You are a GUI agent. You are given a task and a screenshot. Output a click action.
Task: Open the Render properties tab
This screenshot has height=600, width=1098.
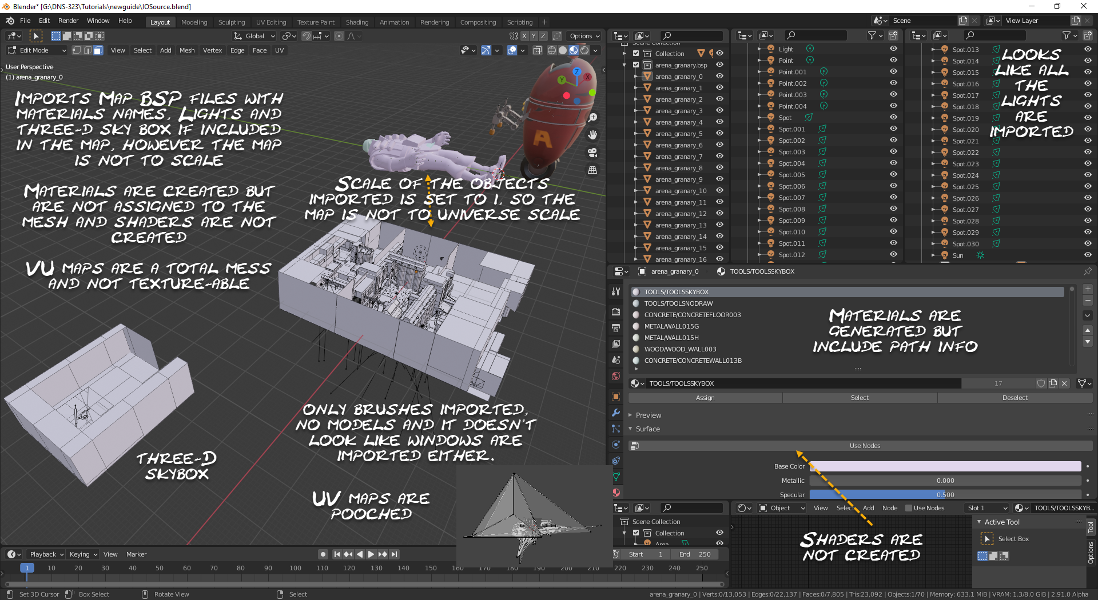616,312
